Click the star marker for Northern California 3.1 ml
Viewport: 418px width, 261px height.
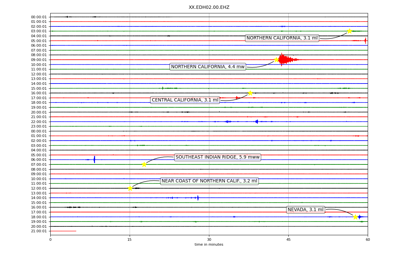[x=349, y=31]
